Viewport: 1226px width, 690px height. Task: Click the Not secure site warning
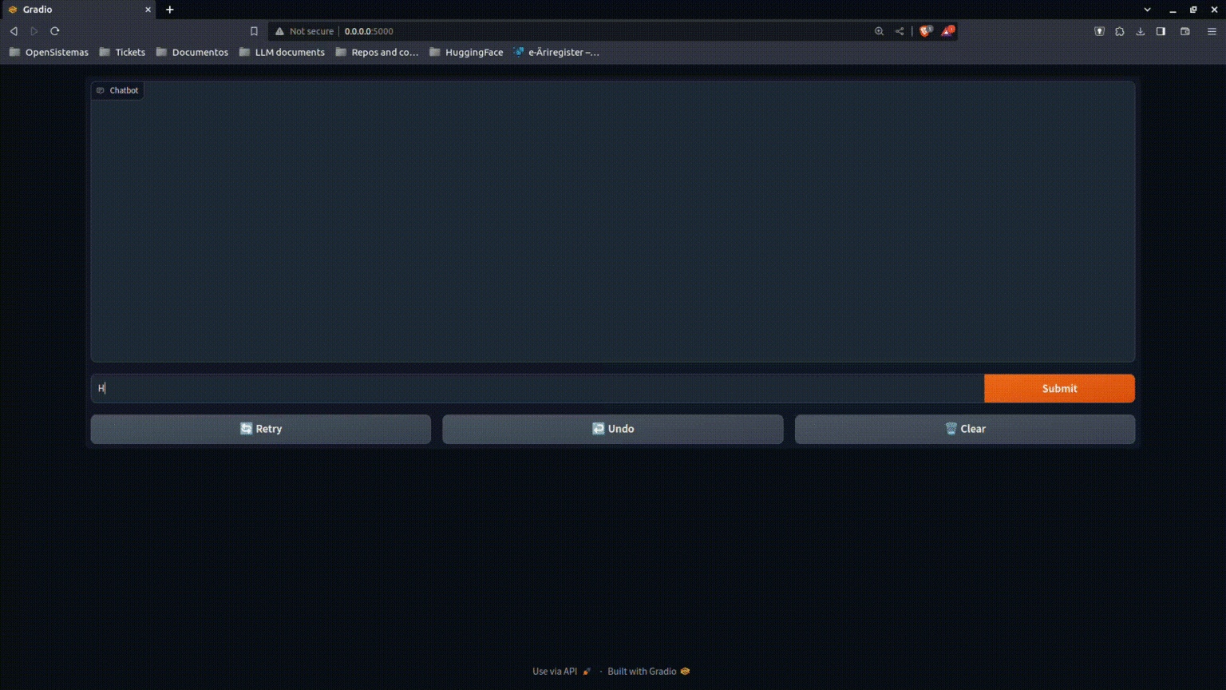tap(304, 31)
